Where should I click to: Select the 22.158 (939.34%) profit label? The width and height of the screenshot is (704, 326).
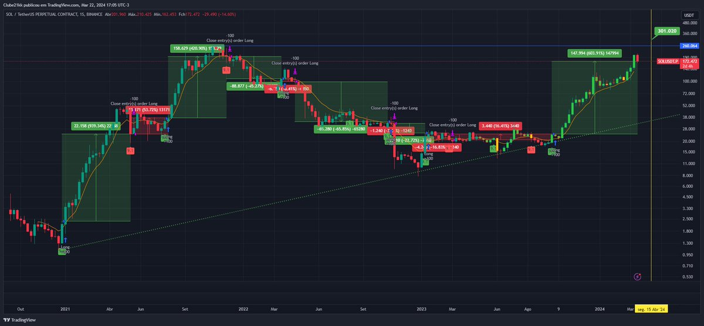[x=96, y=126]
